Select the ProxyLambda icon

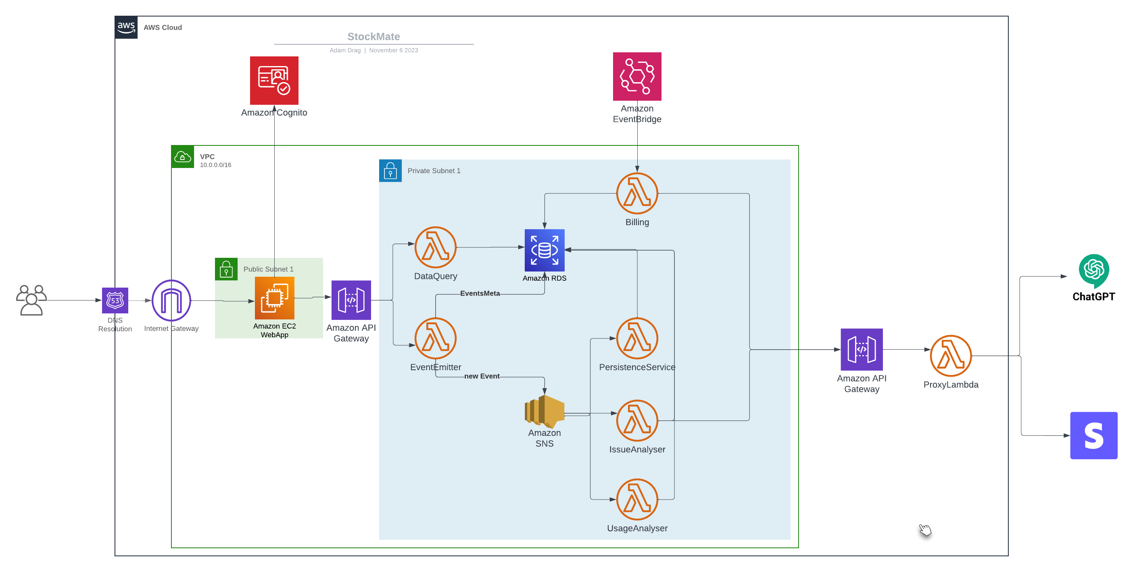(x=951, y=356)
